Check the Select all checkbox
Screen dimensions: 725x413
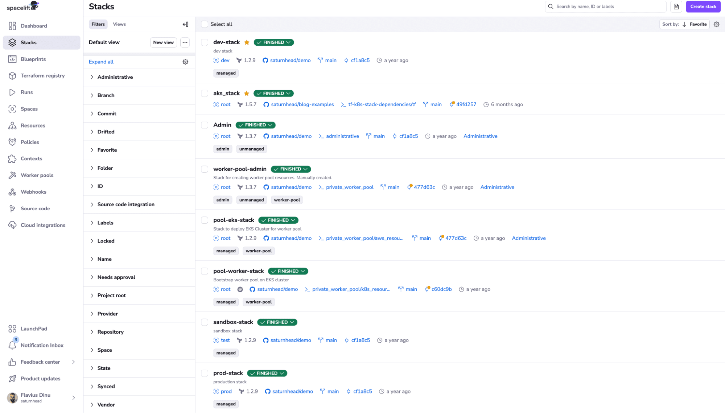[x=205, y=24]
